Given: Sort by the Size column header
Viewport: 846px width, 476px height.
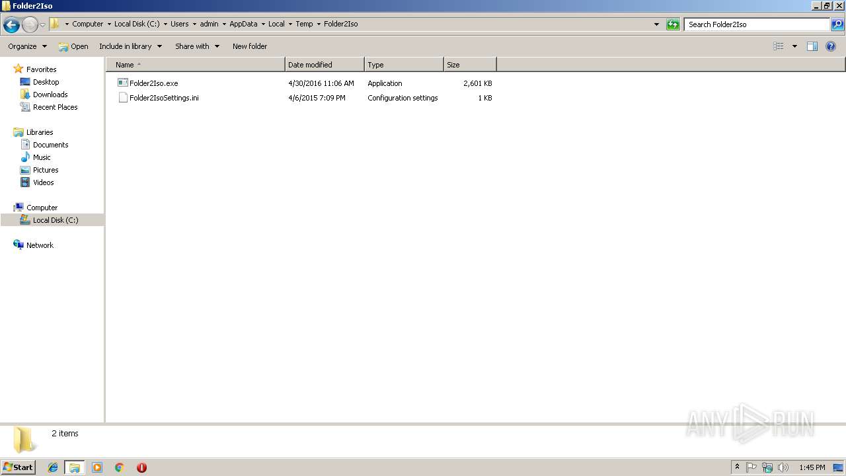Looking at the screenshot, I should click(470, 65).
